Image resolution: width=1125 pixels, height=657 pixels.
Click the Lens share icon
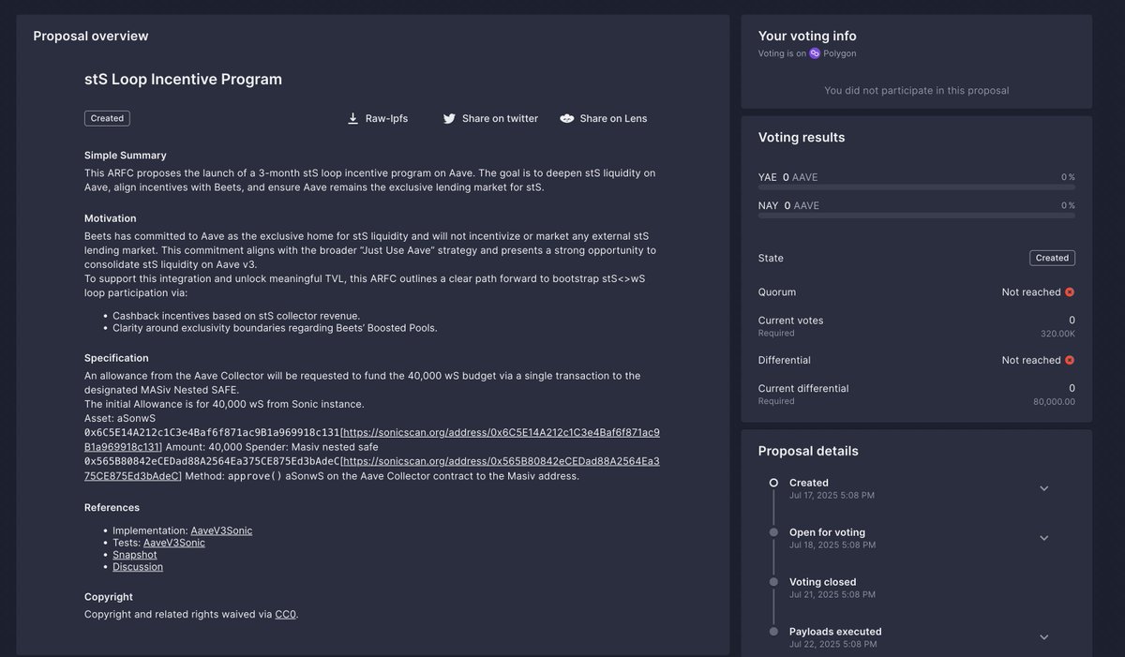point(567,119)
